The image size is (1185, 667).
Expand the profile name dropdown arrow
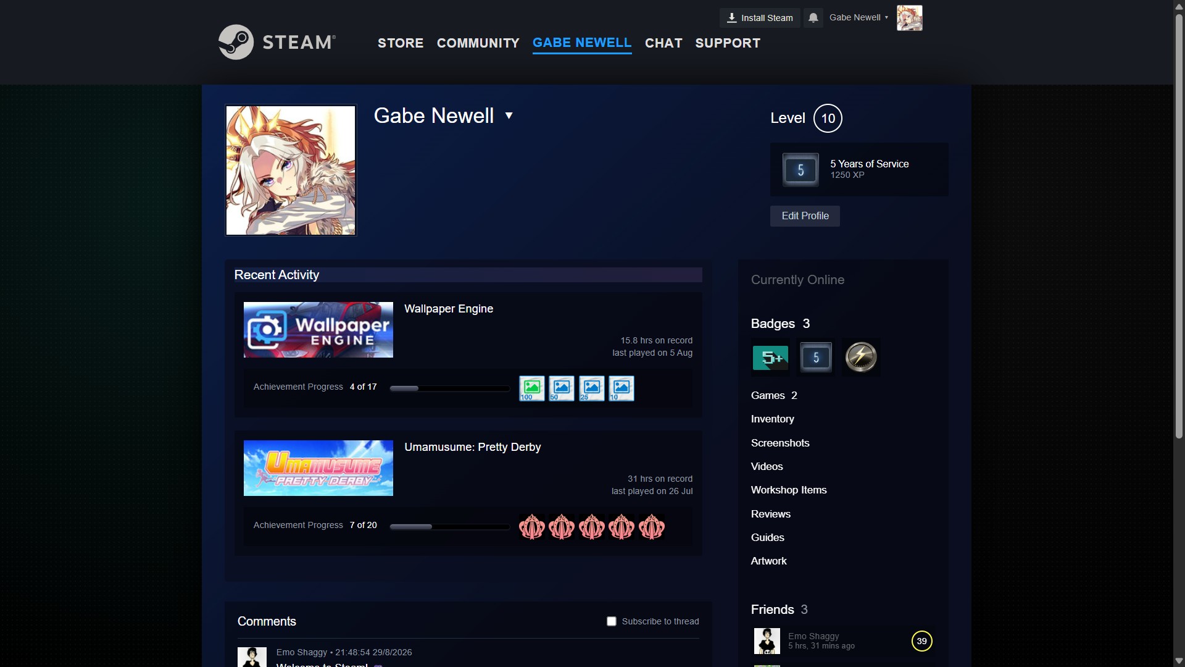point(509,115)
